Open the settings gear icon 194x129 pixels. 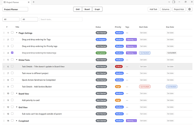[x=190, y=9]
